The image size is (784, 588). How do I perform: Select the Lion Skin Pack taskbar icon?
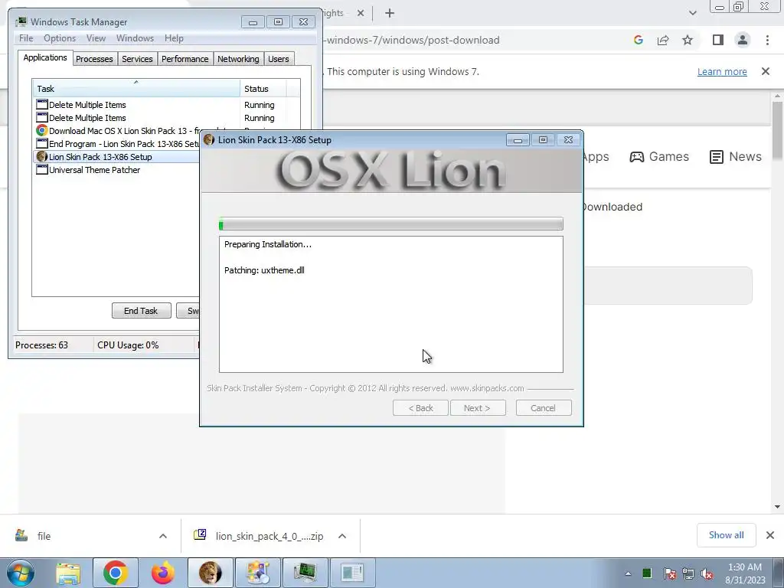(x=211, y=573)
